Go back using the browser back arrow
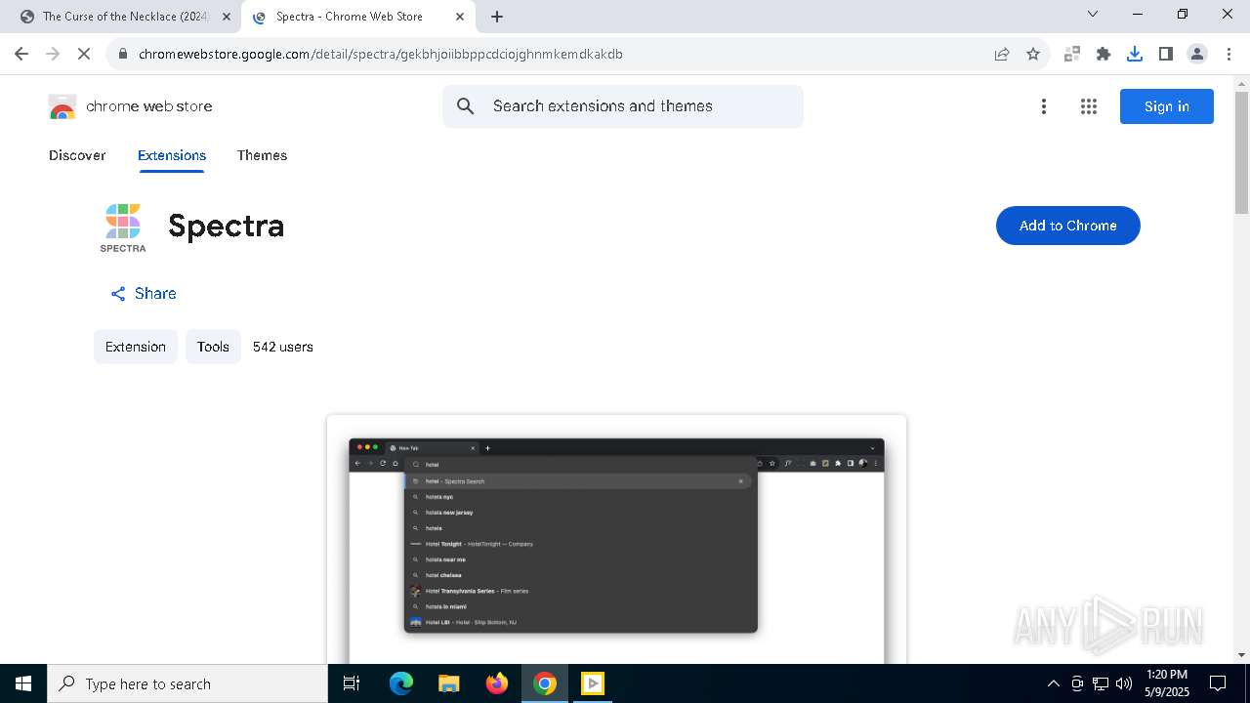Image resolution: width=1250 pixels, height=703 pixels. click(x=21, y=54)
